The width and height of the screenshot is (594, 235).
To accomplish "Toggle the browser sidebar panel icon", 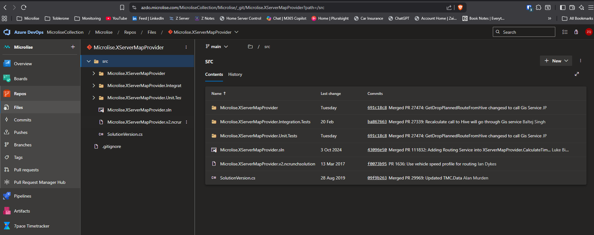I will [563, 7].
